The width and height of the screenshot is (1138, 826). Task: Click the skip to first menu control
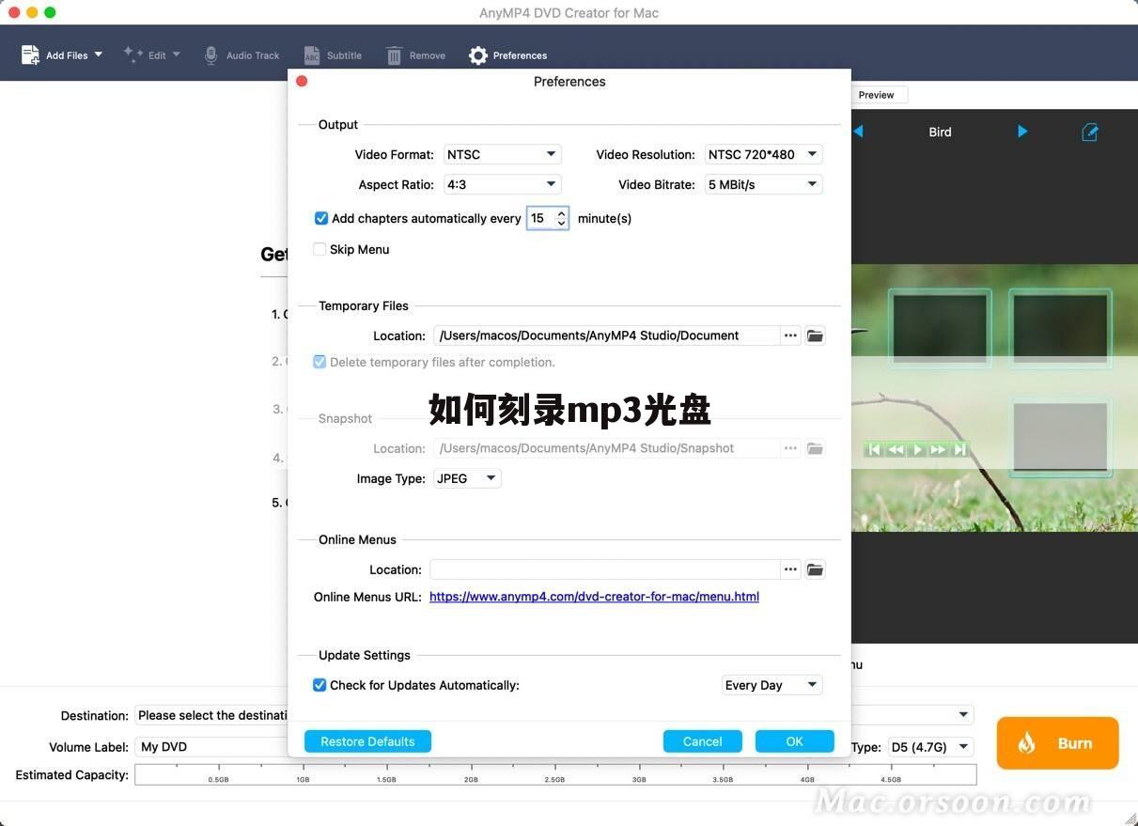[x=874, y=450]
